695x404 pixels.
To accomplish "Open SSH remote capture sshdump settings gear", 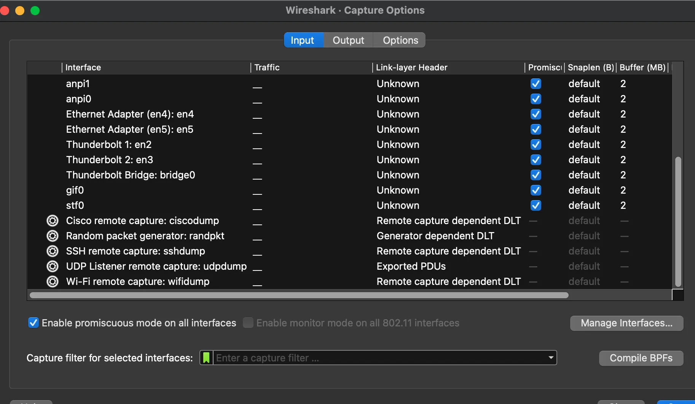I will [x=53, y=251].
